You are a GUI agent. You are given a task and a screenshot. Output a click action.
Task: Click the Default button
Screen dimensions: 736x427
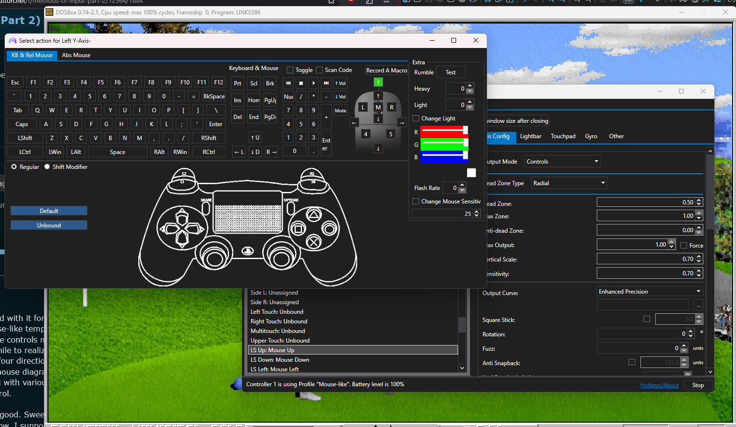(x=49, y=211)
